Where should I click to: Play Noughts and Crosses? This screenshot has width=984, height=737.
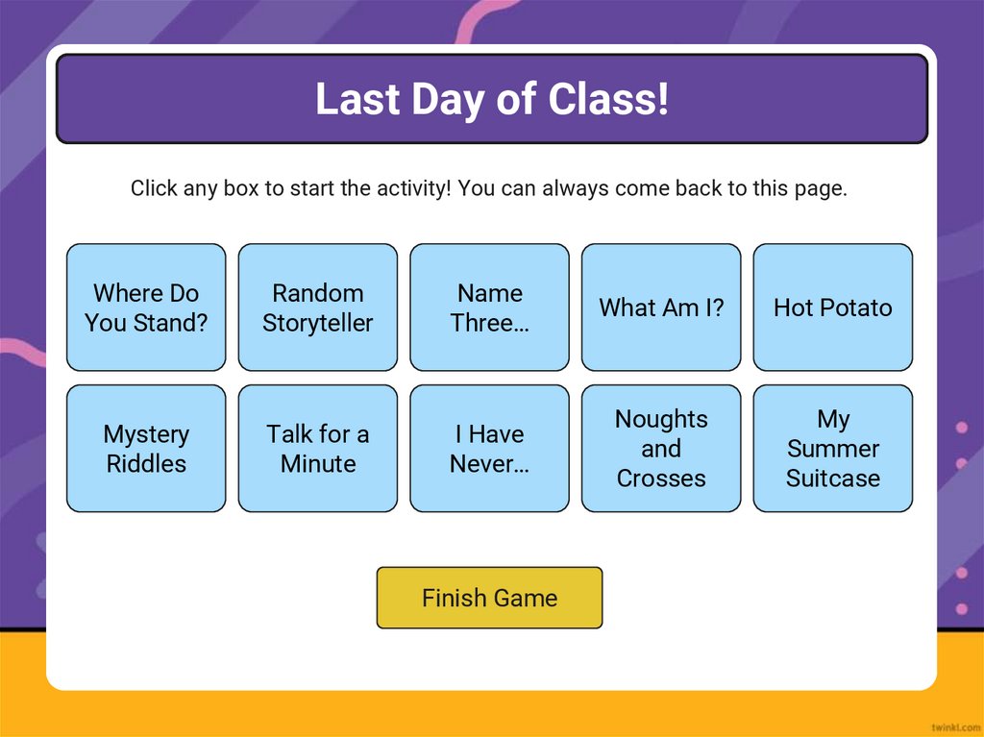pos(661,449)
